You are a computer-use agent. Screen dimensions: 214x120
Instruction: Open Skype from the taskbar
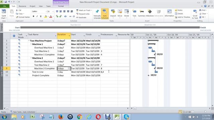pos(126,117)
